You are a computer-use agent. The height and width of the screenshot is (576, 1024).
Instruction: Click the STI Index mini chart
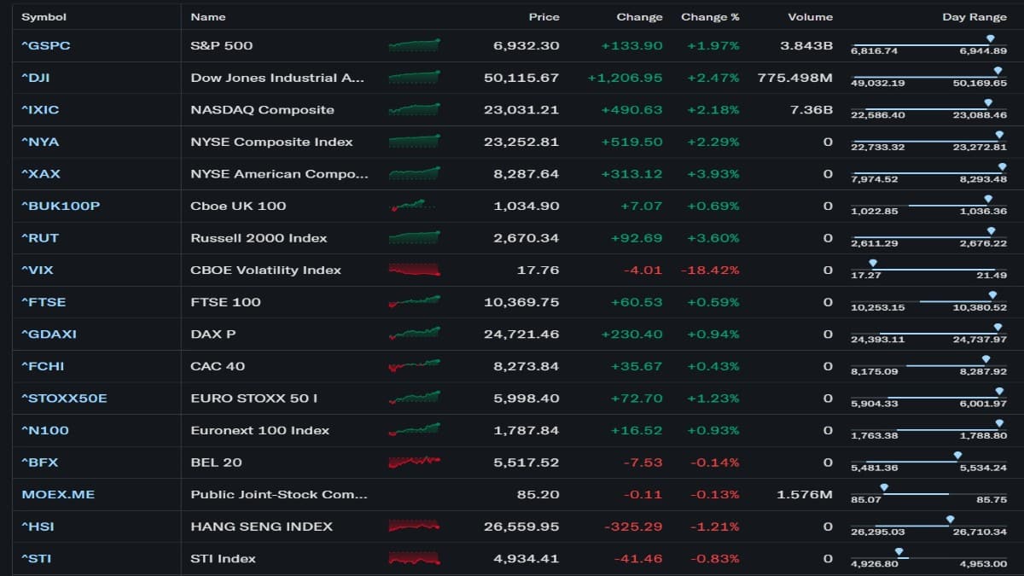click(412, 558)
